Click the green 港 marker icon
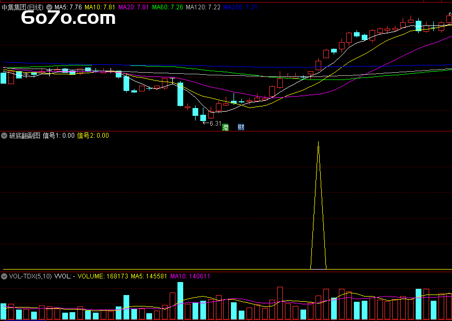The image size is (452, 321). (225, 127)
